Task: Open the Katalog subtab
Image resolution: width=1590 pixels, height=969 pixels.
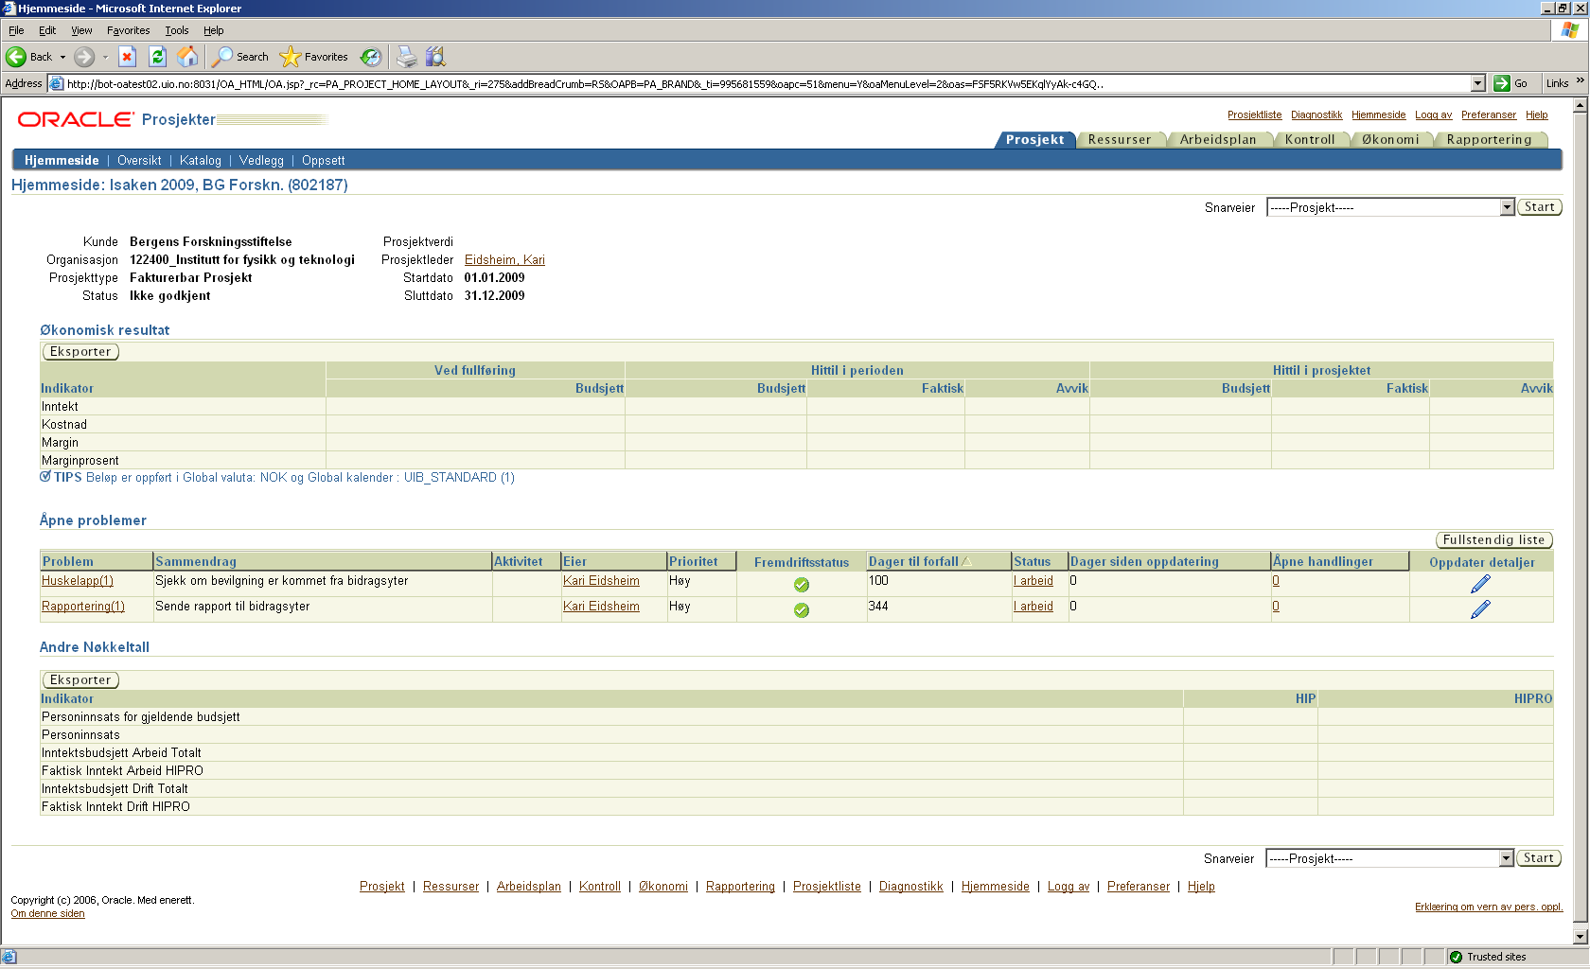Action: tap(201, 160)
